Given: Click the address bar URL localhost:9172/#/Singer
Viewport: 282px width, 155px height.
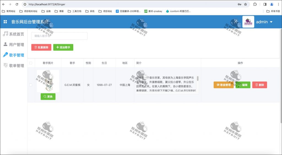Looking at the screenshot, I should coord(47,4).
